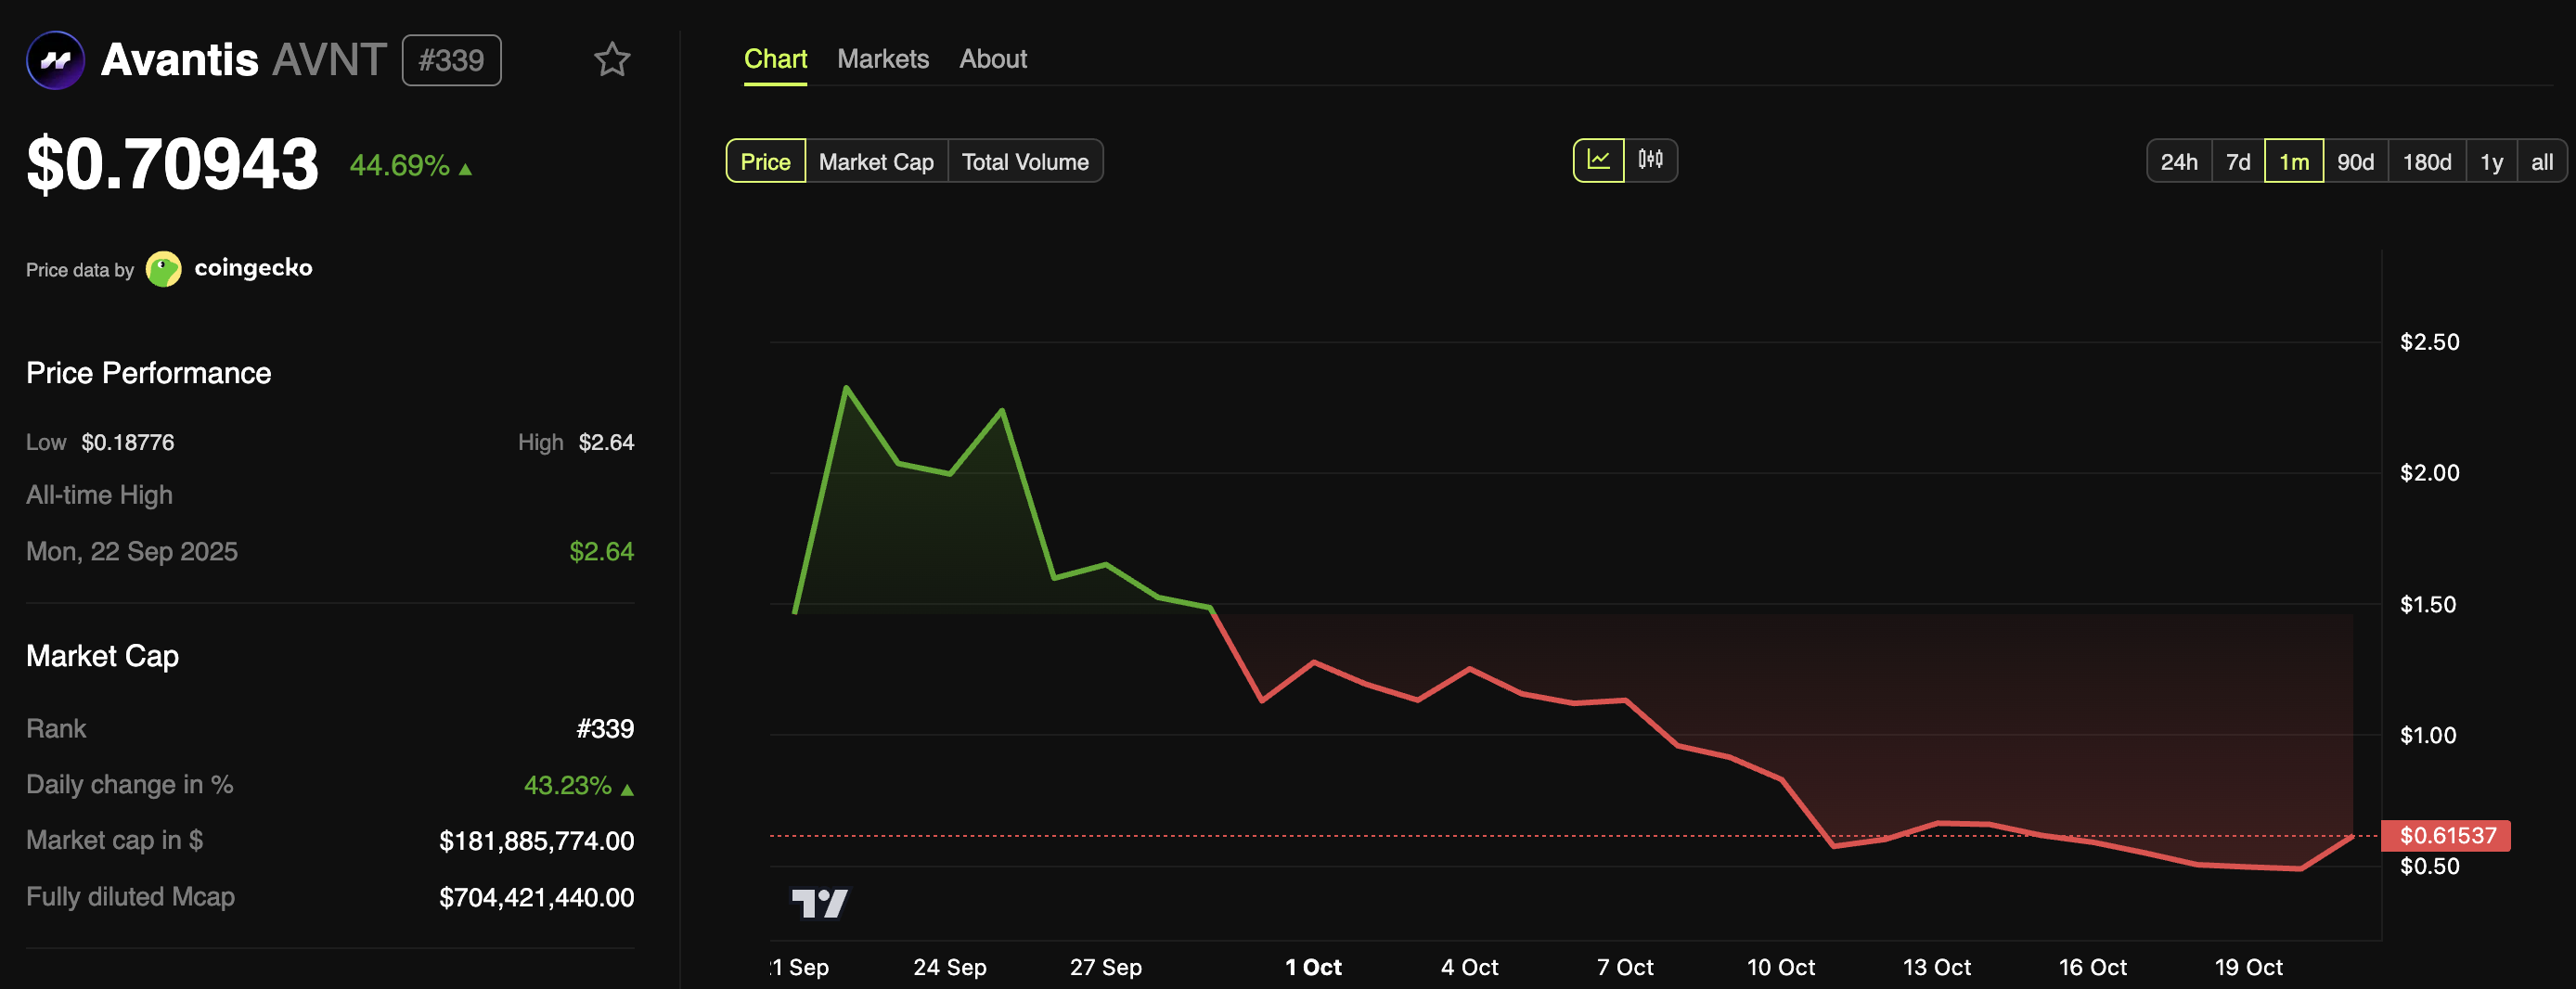Click the TradingView logo on chart

(x=819, y=903)
